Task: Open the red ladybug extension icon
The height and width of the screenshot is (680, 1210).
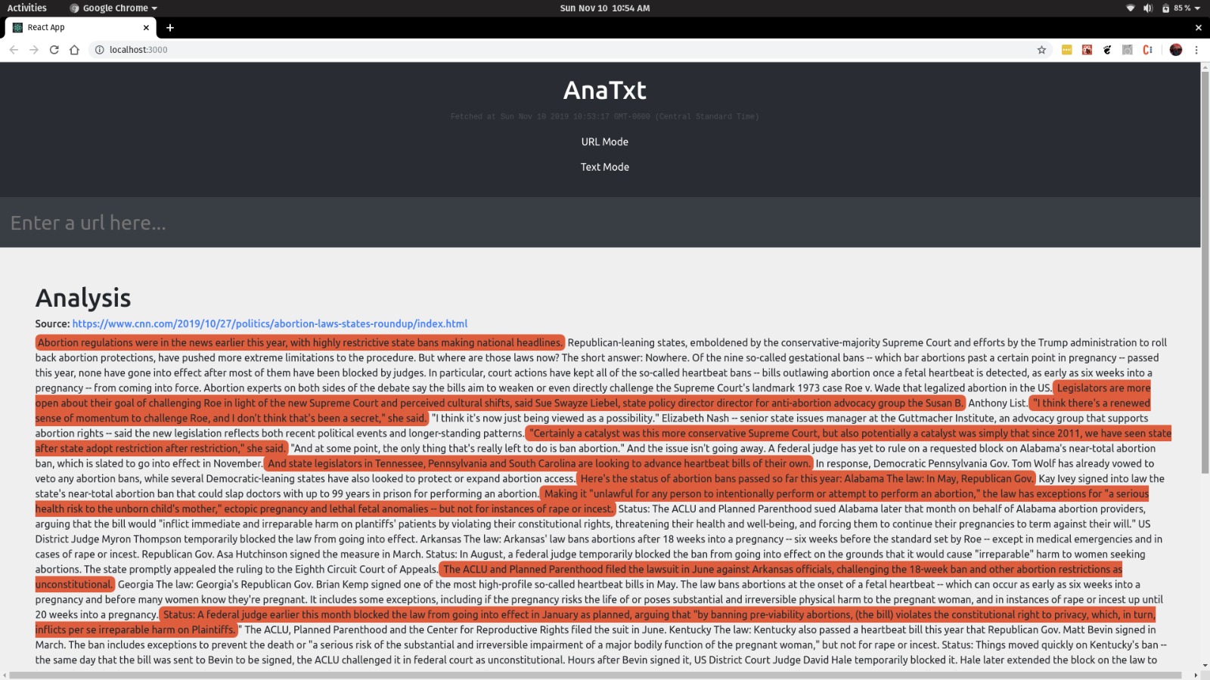Action: pos(1087,50)
